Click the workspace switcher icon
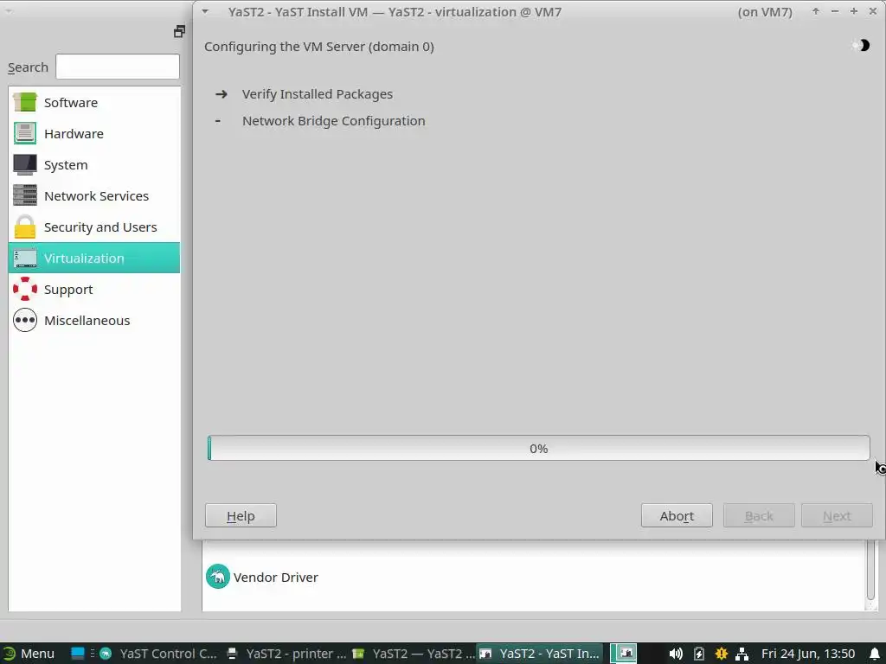Screen dimensions: 886x664 [x=624, y=654]
